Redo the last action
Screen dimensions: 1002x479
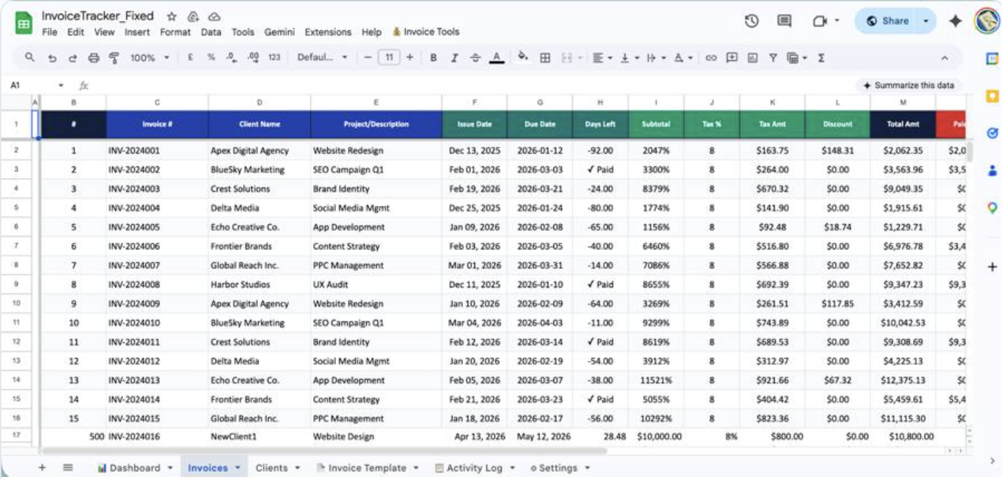coord(73,58)
